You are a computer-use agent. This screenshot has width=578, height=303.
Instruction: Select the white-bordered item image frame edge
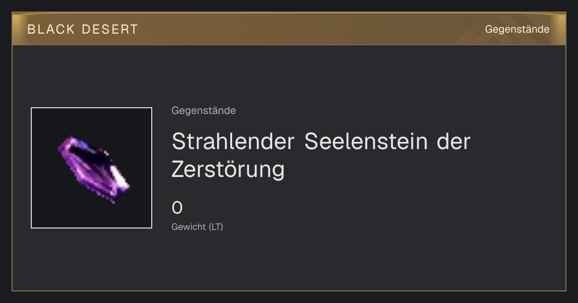click(x=31, y=168)
